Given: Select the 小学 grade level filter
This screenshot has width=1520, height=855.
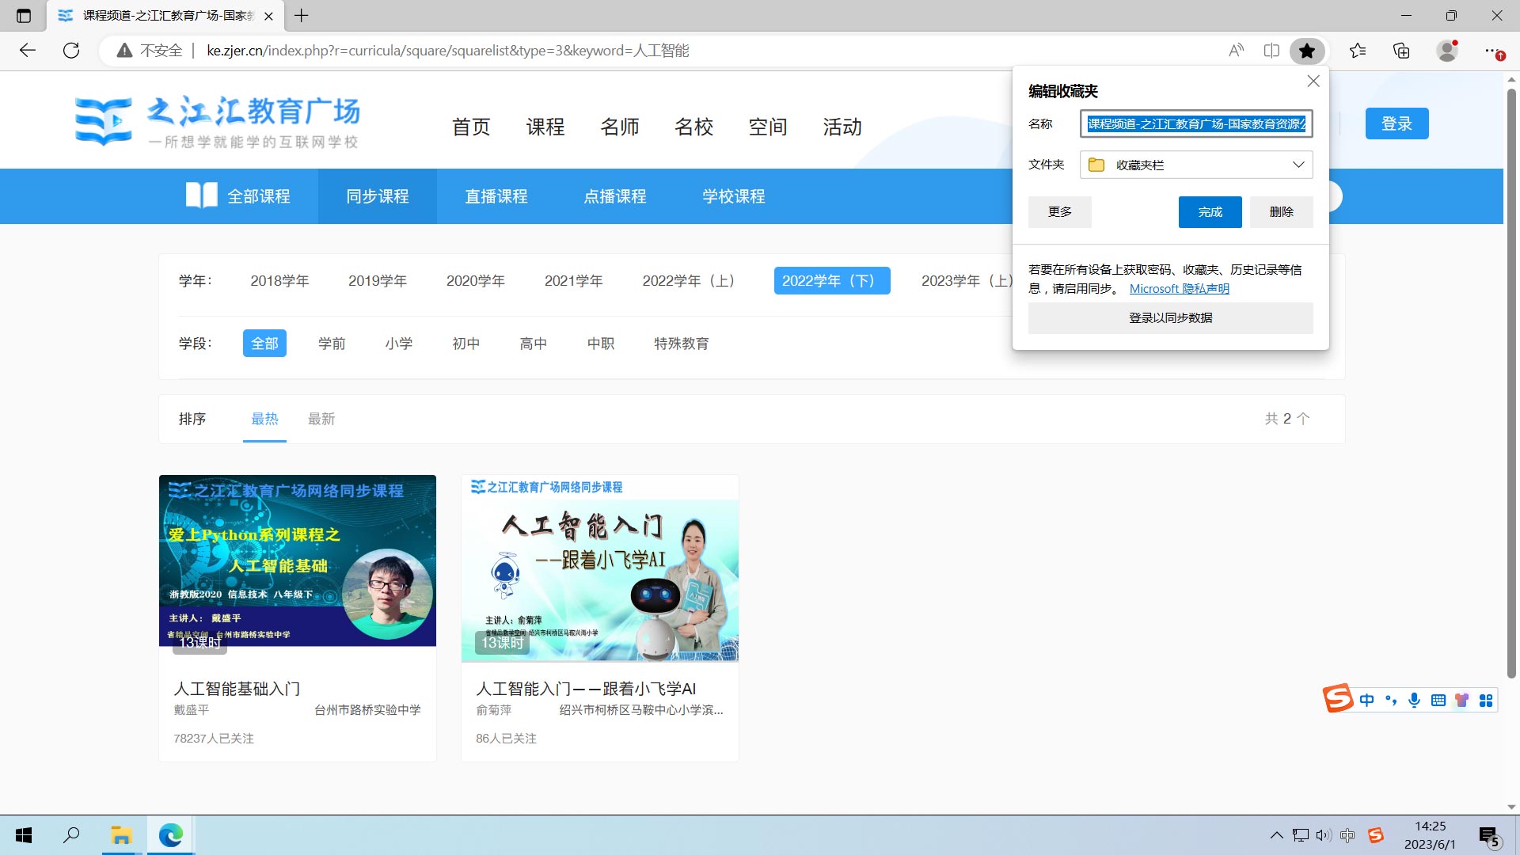Looking at the screenshot, I should 399,344.
